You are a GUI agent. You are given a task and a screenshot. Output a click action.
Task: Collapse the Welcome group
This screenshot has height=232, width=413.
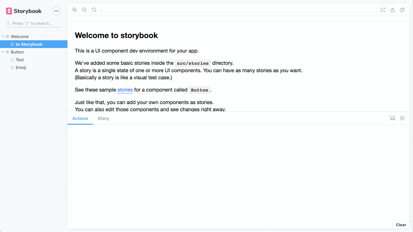pos(3,36)
